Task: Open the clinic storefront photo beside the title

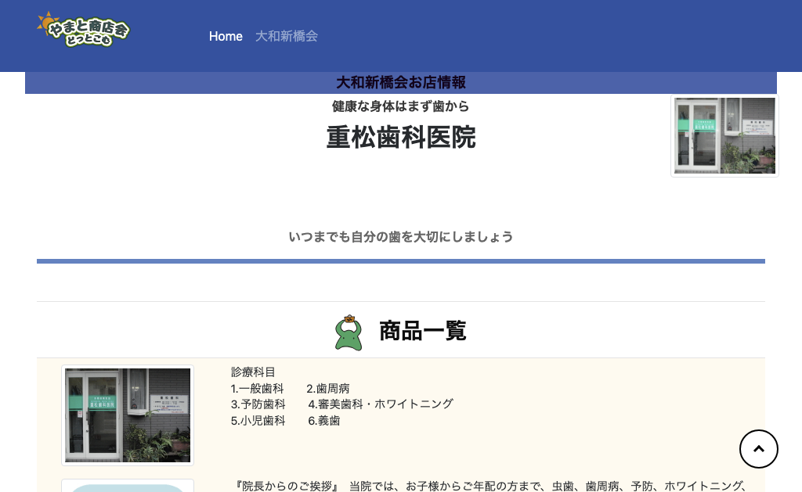Action: click(724, 136)
